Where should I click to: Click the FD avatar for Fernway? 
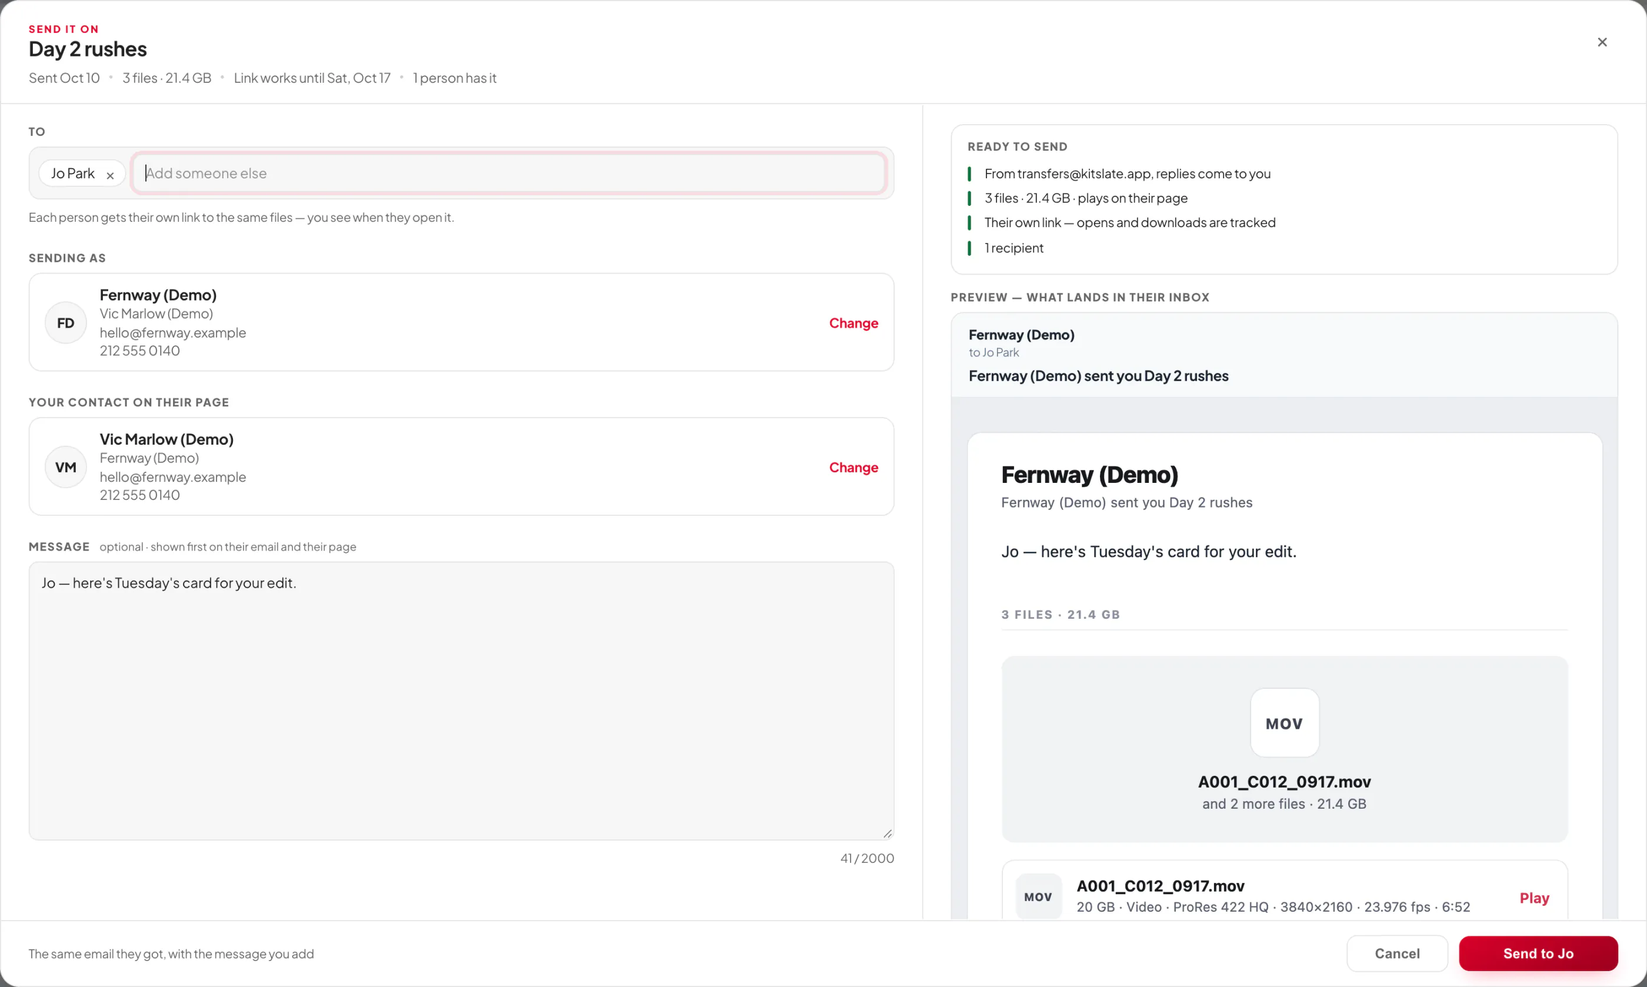(x=65, y=322)
